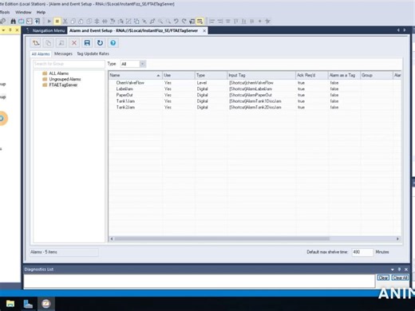The image size is (415, 311).
Task: Click the Copy alarm icon in setup toolbar
Action: coord(49,43)
